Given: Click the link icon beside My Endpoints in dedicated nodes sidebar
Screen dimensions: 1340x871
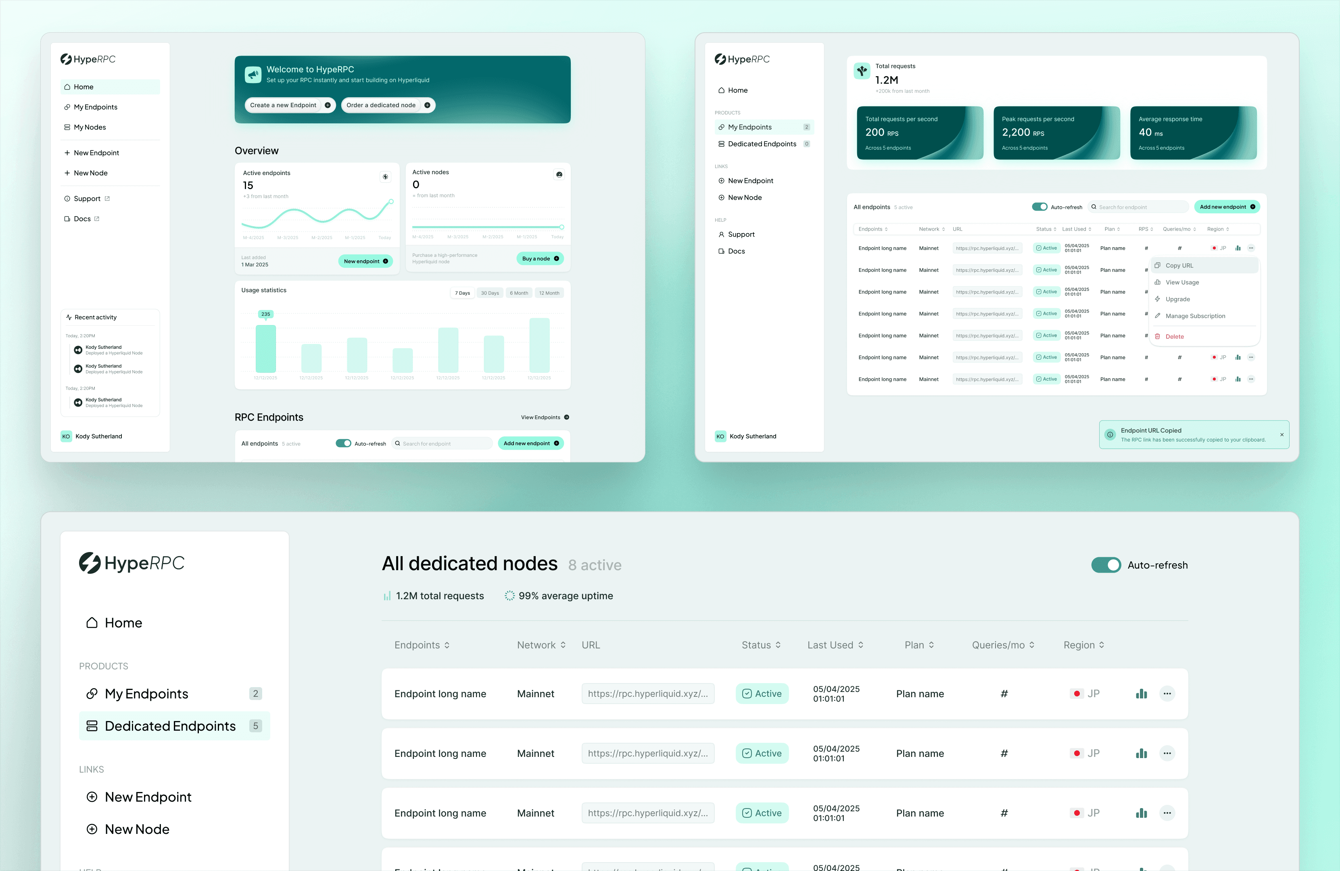Looking at the screenshot, I should point(92,694).
